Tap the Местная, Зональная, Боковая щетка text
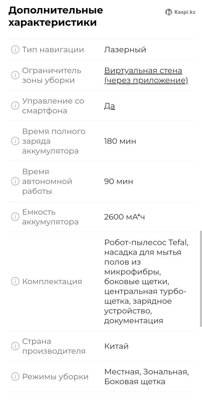Image resolution: width=202 pixels, height=402 pixels. [146, 377]
